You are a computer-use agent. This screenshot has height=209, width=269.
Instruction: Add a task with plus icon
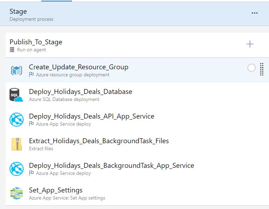click(250, 44)
